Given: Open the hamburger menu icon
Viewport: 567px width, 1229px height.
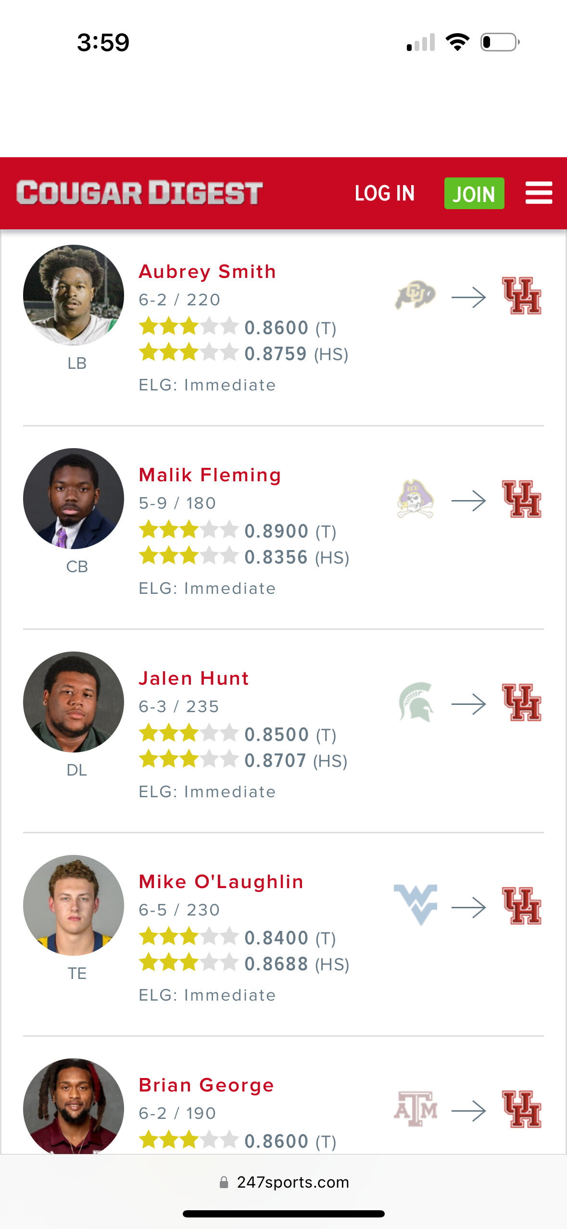Looking at the screenshot, I should point(539,193).
